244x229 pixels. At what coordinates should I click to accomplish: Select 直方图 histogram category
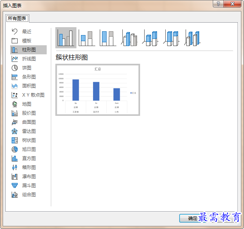28,158
